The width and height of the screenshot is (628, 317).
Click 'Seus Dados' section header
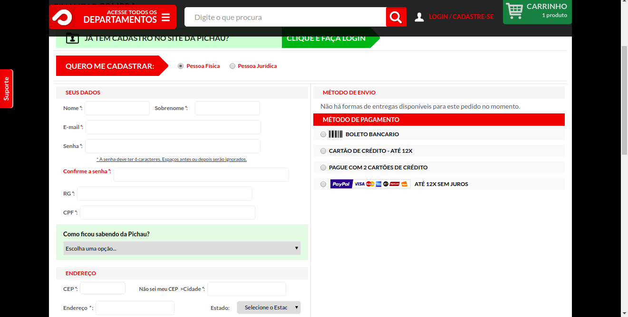point(182,93)
